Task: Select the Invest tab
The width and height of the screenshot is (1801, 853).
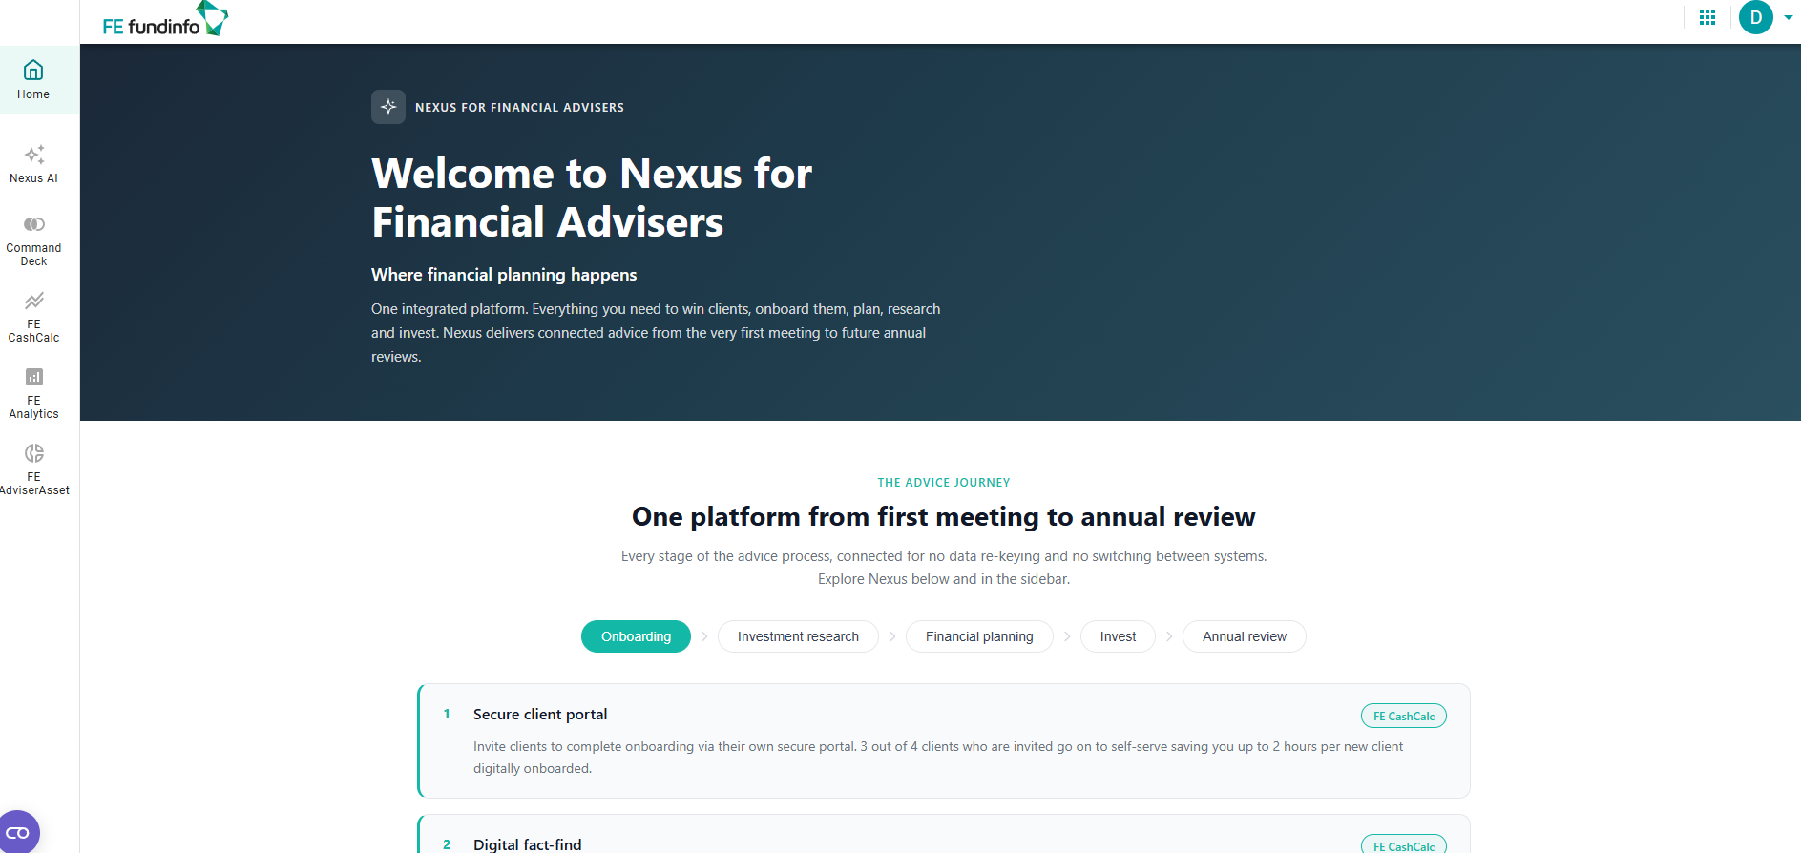Action: click(x=1118, y=636)
